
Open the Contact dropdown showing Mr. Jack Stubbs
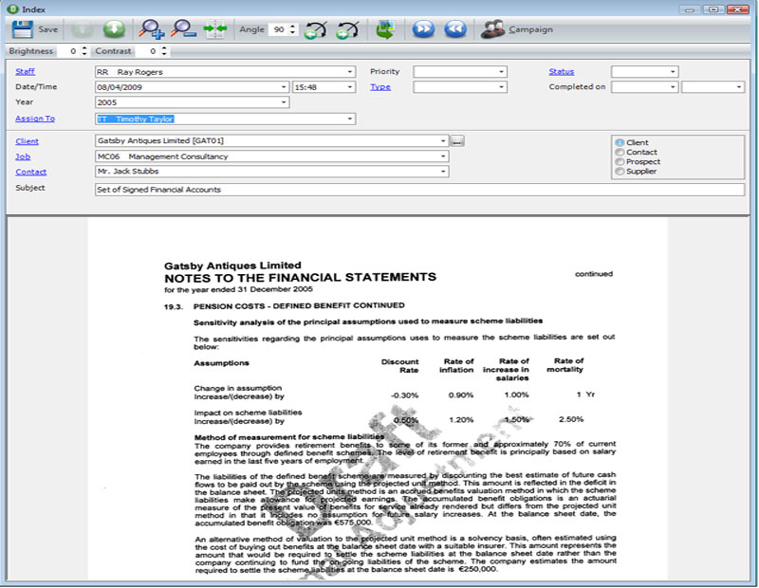coord(443,172)
